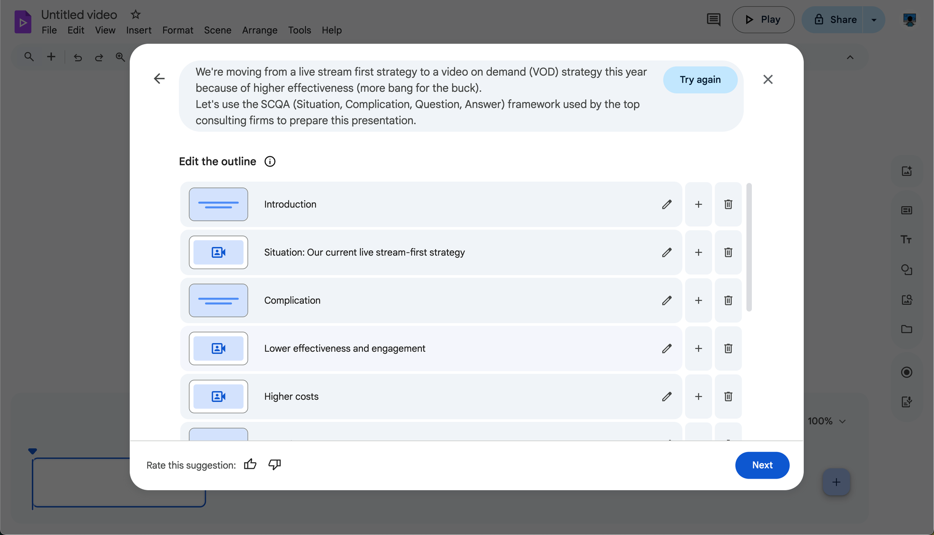Star the Untitled video document

click(135, 14)
